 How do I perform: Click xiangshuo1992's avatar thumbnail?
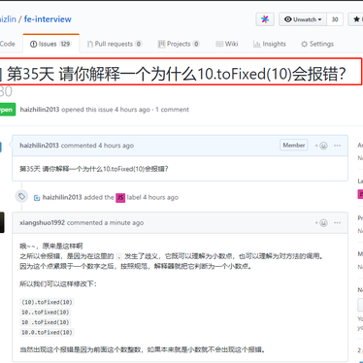[2, 222]
